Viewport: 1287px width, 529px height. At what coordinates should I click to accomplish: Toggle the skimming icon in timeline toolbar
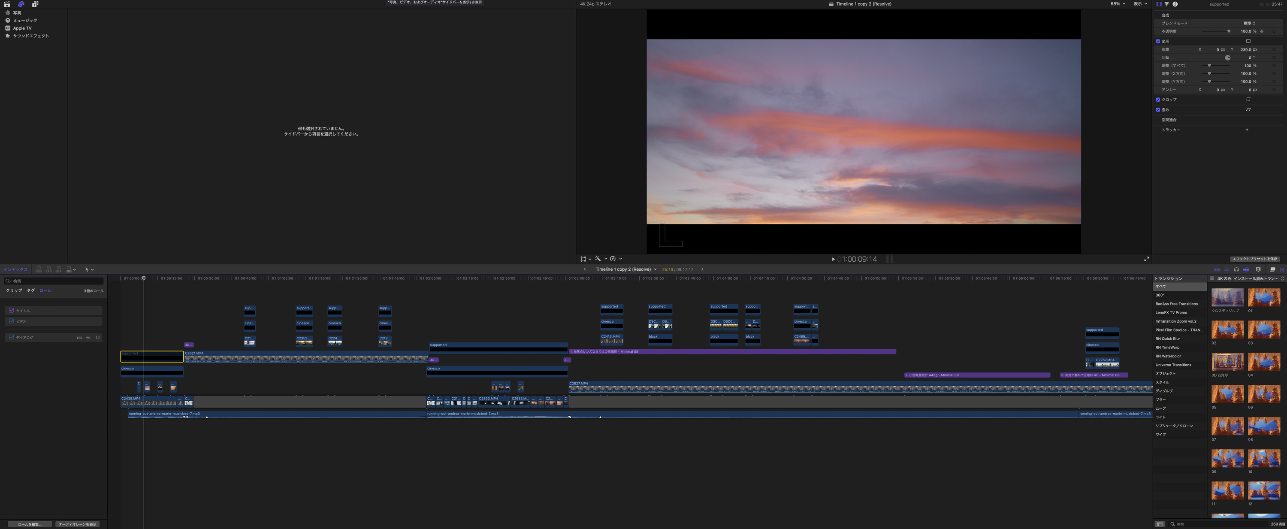1217,270
